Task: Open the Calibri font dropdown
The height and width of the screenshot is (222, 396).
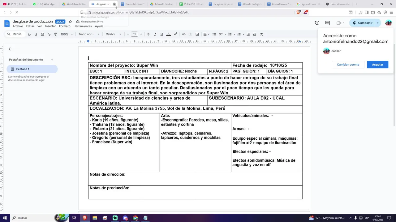Action: coord(114,34)
